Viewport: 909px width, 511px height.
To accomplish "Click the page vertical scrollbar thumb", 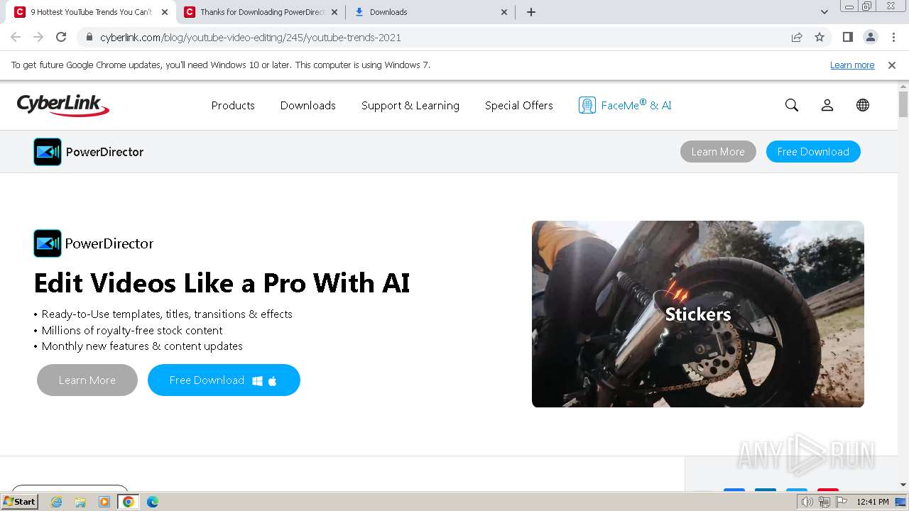I will tap(903, 104).
